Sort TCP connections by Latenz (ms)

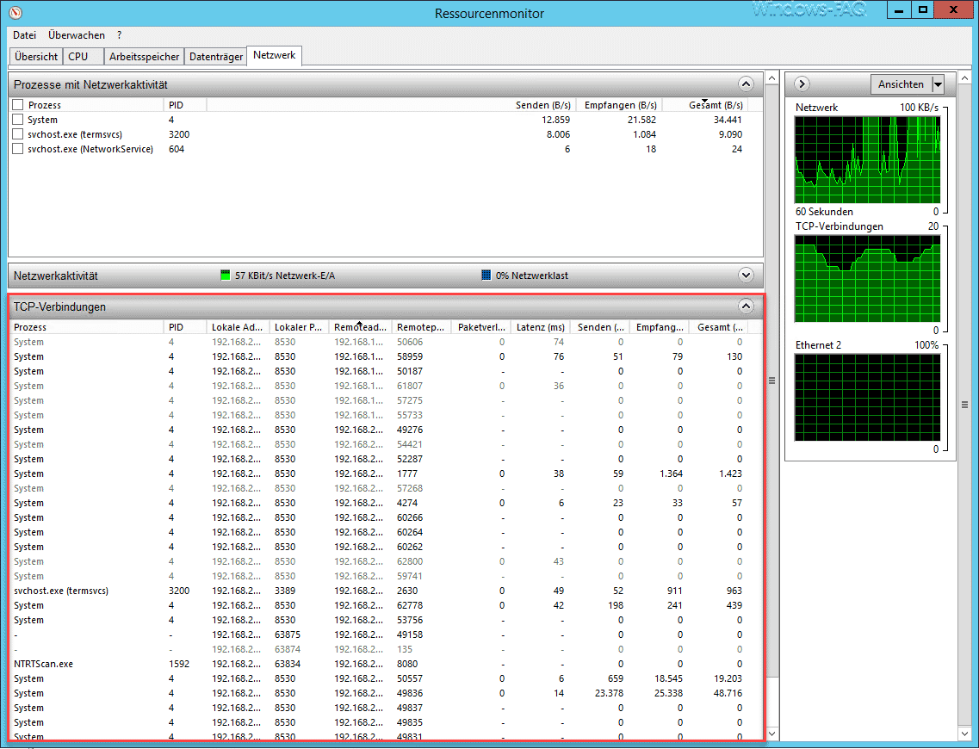click(541, 327)
